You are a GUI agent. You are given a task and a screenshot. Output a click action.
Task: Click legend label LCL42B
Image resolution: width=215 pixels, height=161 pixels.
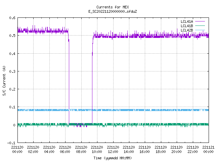187,30
